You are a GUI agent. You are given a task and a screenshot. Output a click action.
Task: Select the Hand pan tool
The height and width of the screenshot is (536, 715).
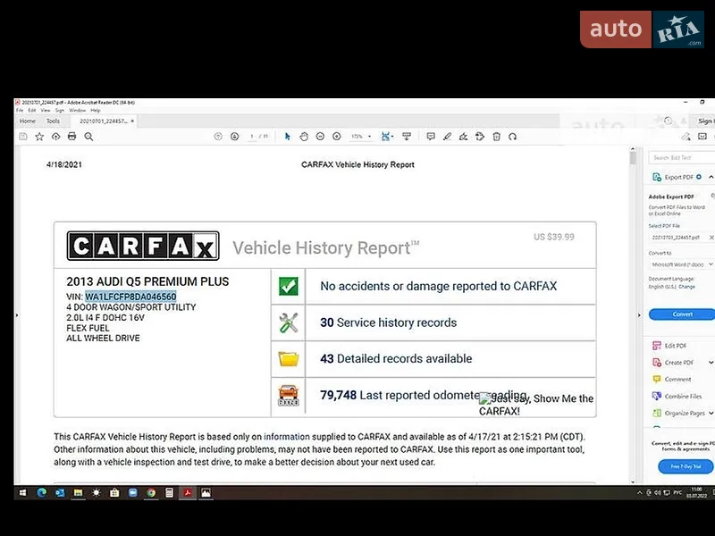304,137
